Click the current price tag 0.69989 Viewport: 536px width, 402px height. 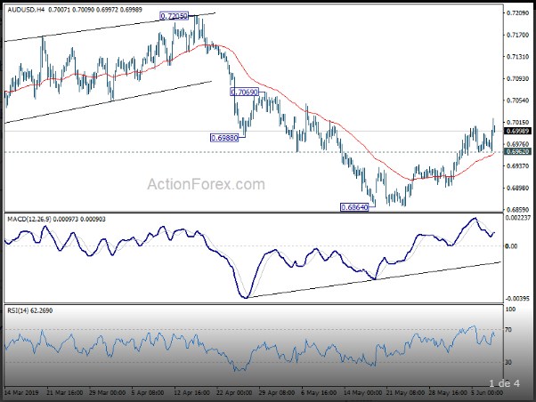516,132
